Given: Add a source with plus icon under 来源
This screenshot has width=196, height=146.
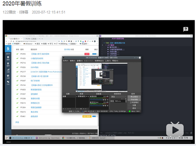Looking at the screenshot, I should pyautogui.click(x=77, y=109).
